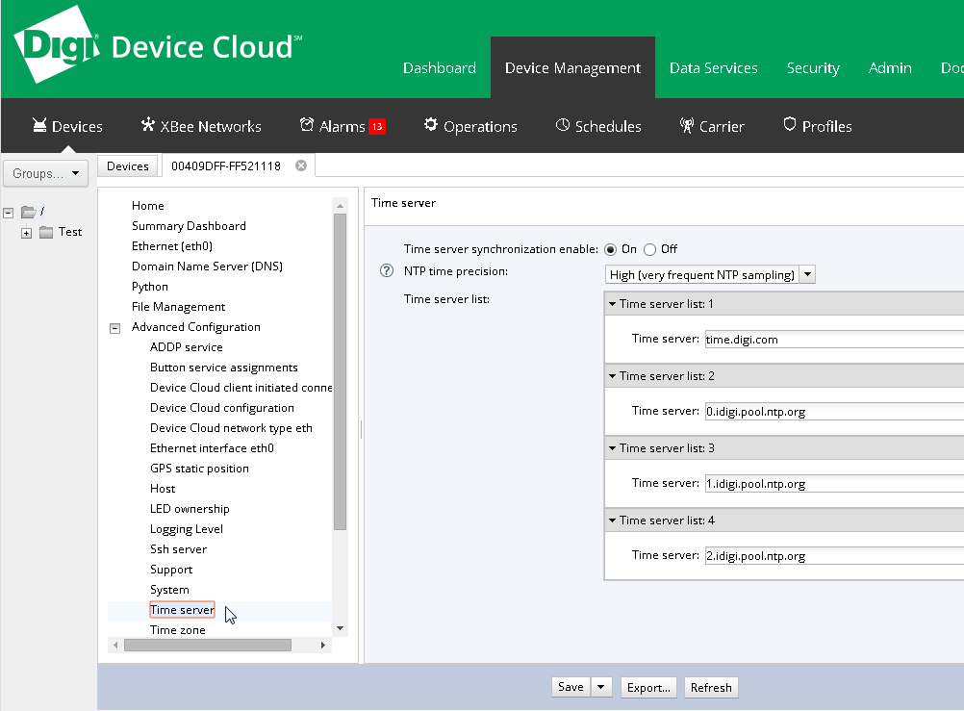Open XBee Networks from the toolbar
Viewport: 964px width, 711px height.
tap(201, 126)
